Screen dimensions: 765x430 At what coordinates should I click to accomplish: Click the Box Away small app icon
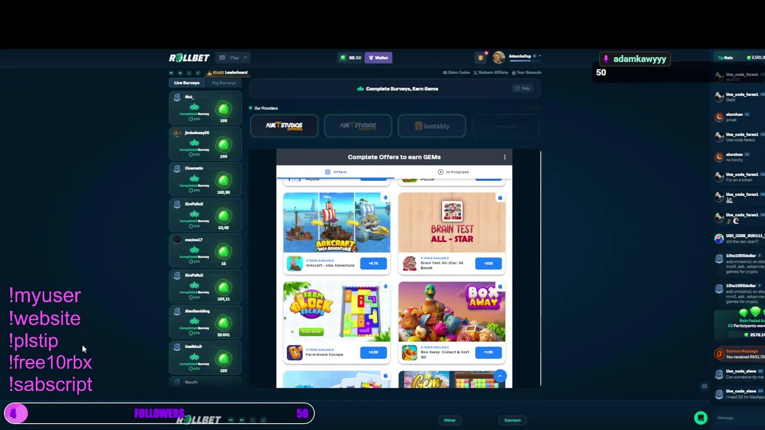[x=409, y=352]
